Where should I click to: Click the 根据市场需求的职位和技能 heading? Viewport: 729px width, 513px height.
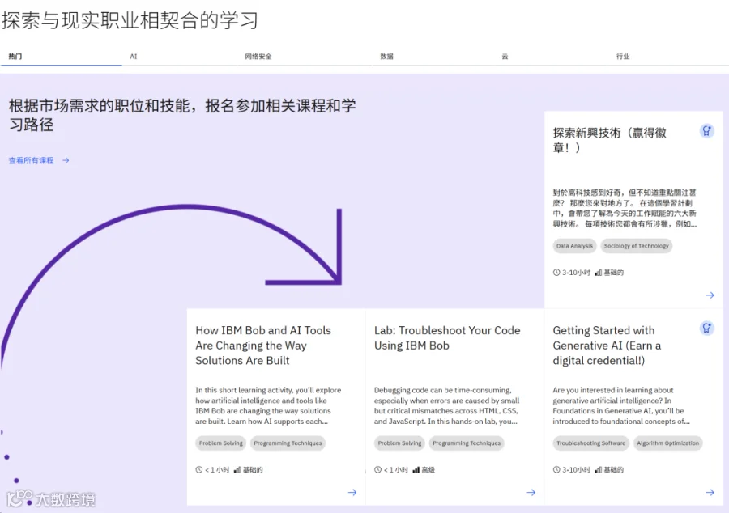[x=182, y=115]
